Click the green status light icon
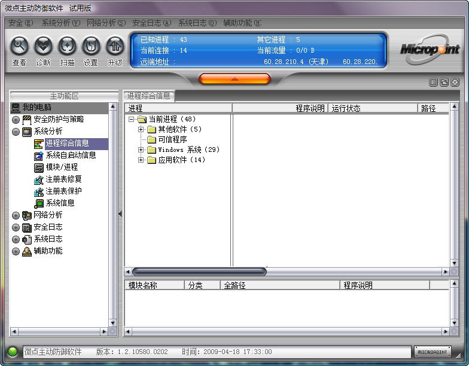 click(13, 352)
